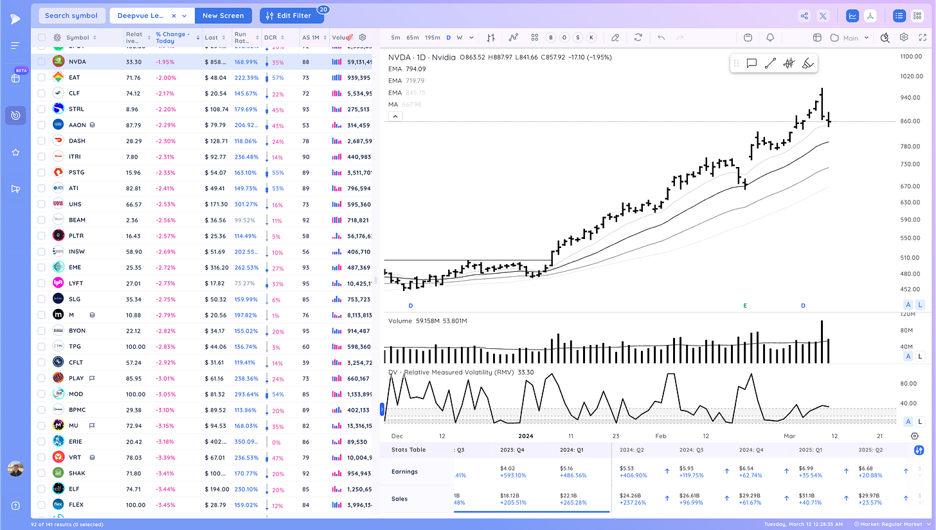
Task: Tick the select-all checkbox in table header
Action: (x=41, y=37)
